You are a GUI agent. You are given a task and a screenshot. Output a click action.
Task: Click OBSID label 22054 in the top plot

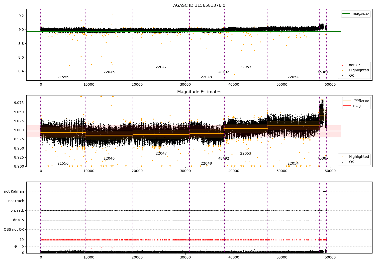pos(293,77)
